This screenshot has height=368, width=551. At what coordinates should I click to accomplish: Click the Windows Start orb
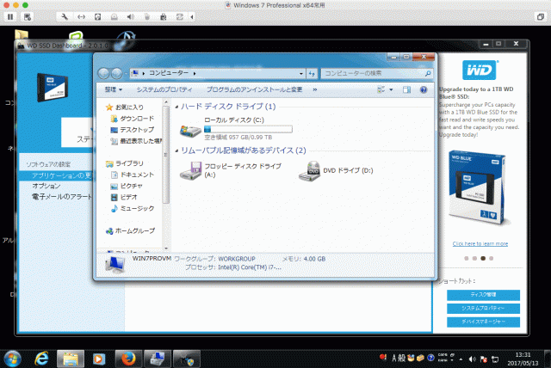[13, 357]
